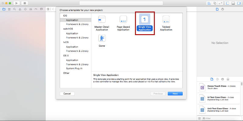Screen dimensions: 243x121
Task: Click the Next button
Action: [x=175, y=94]
